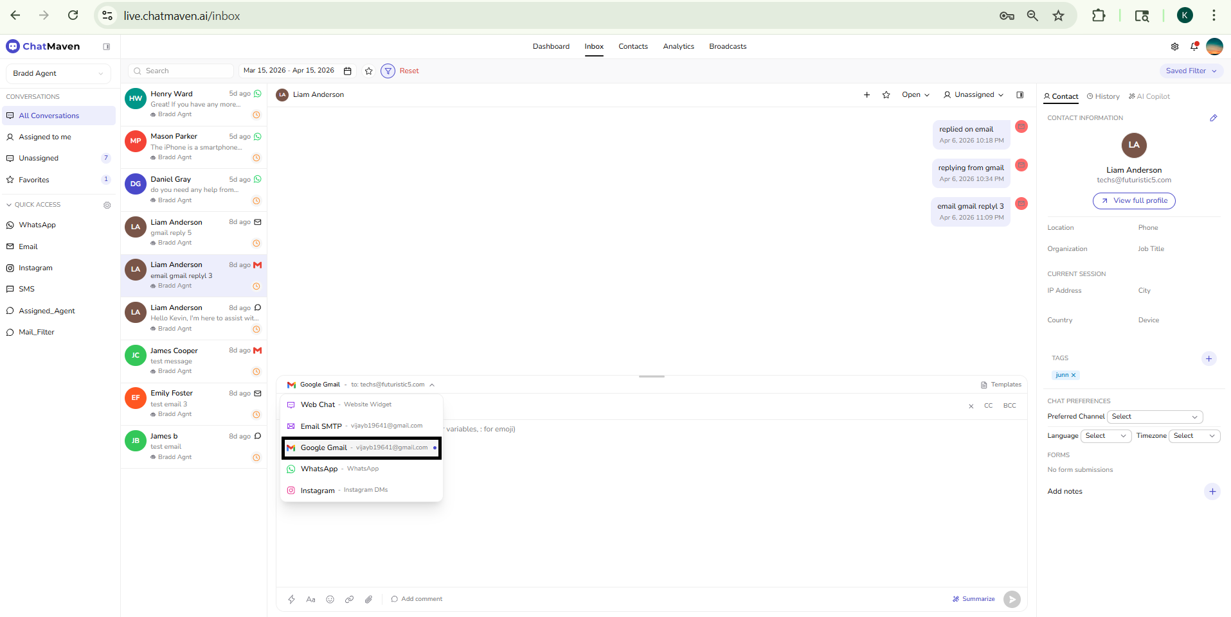Viewport: 1231px width, 617px height.
Task: Click the send message button
Action: pos(1012,599)
